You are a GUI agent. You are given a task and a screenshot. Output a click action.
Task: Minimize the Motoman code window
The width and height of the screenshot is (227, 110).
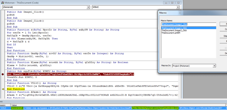coord(166,3)
